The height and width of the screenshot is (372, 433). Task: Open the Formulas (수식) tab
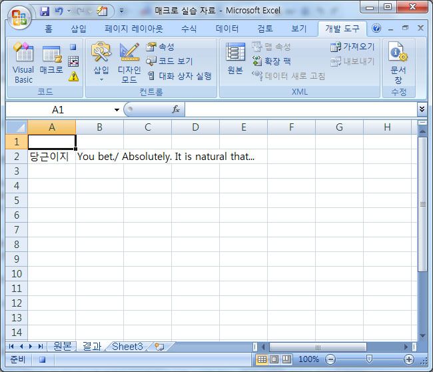[x=189, y=29]
